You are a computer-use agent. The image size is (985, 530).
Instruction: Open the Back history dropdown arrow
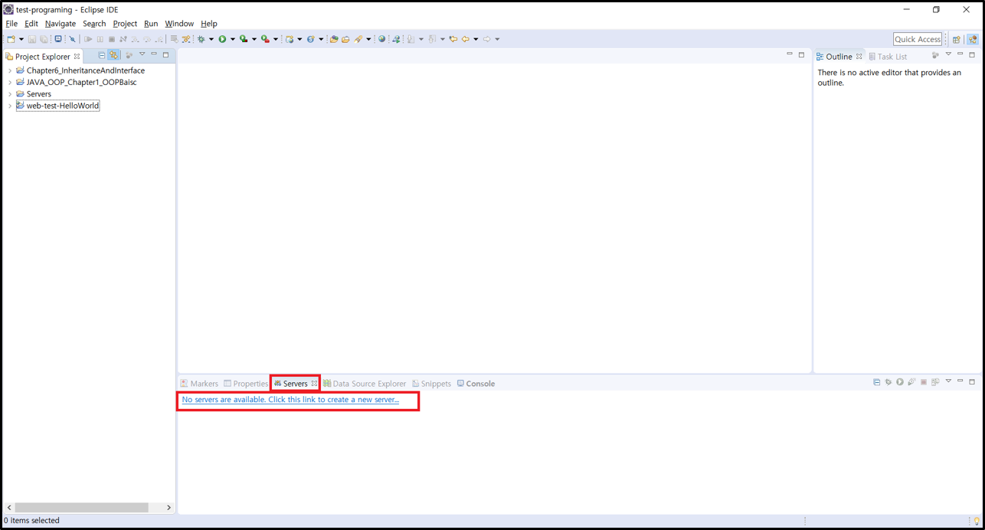point(476,39)
